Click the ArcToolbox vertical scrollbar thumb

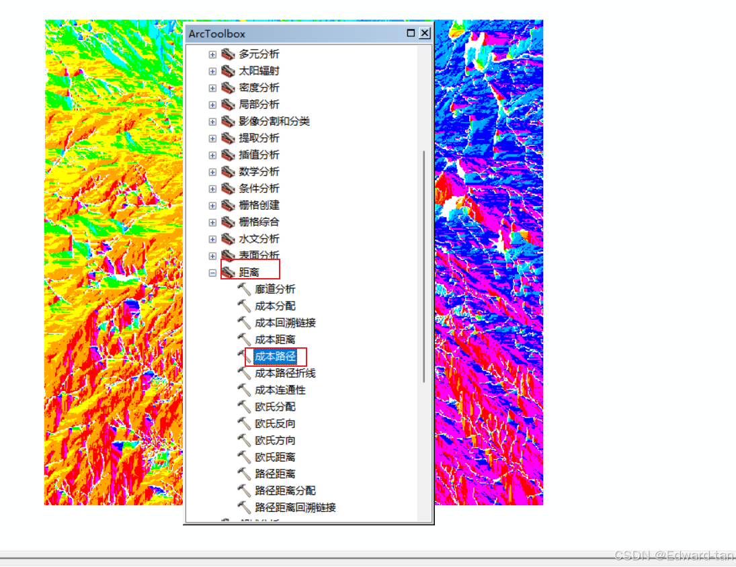click(424, 267)
